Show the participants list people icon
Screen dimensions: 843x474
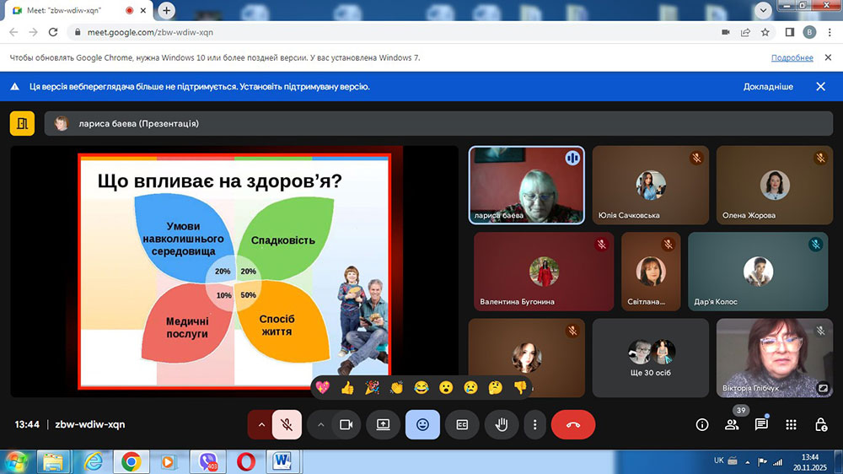(732, 425)
